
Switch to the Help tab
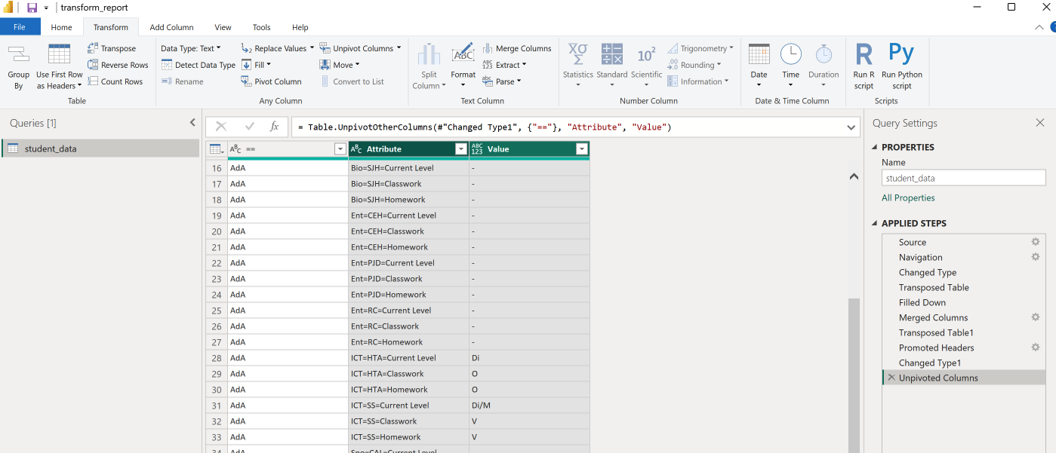click(300, 27)
